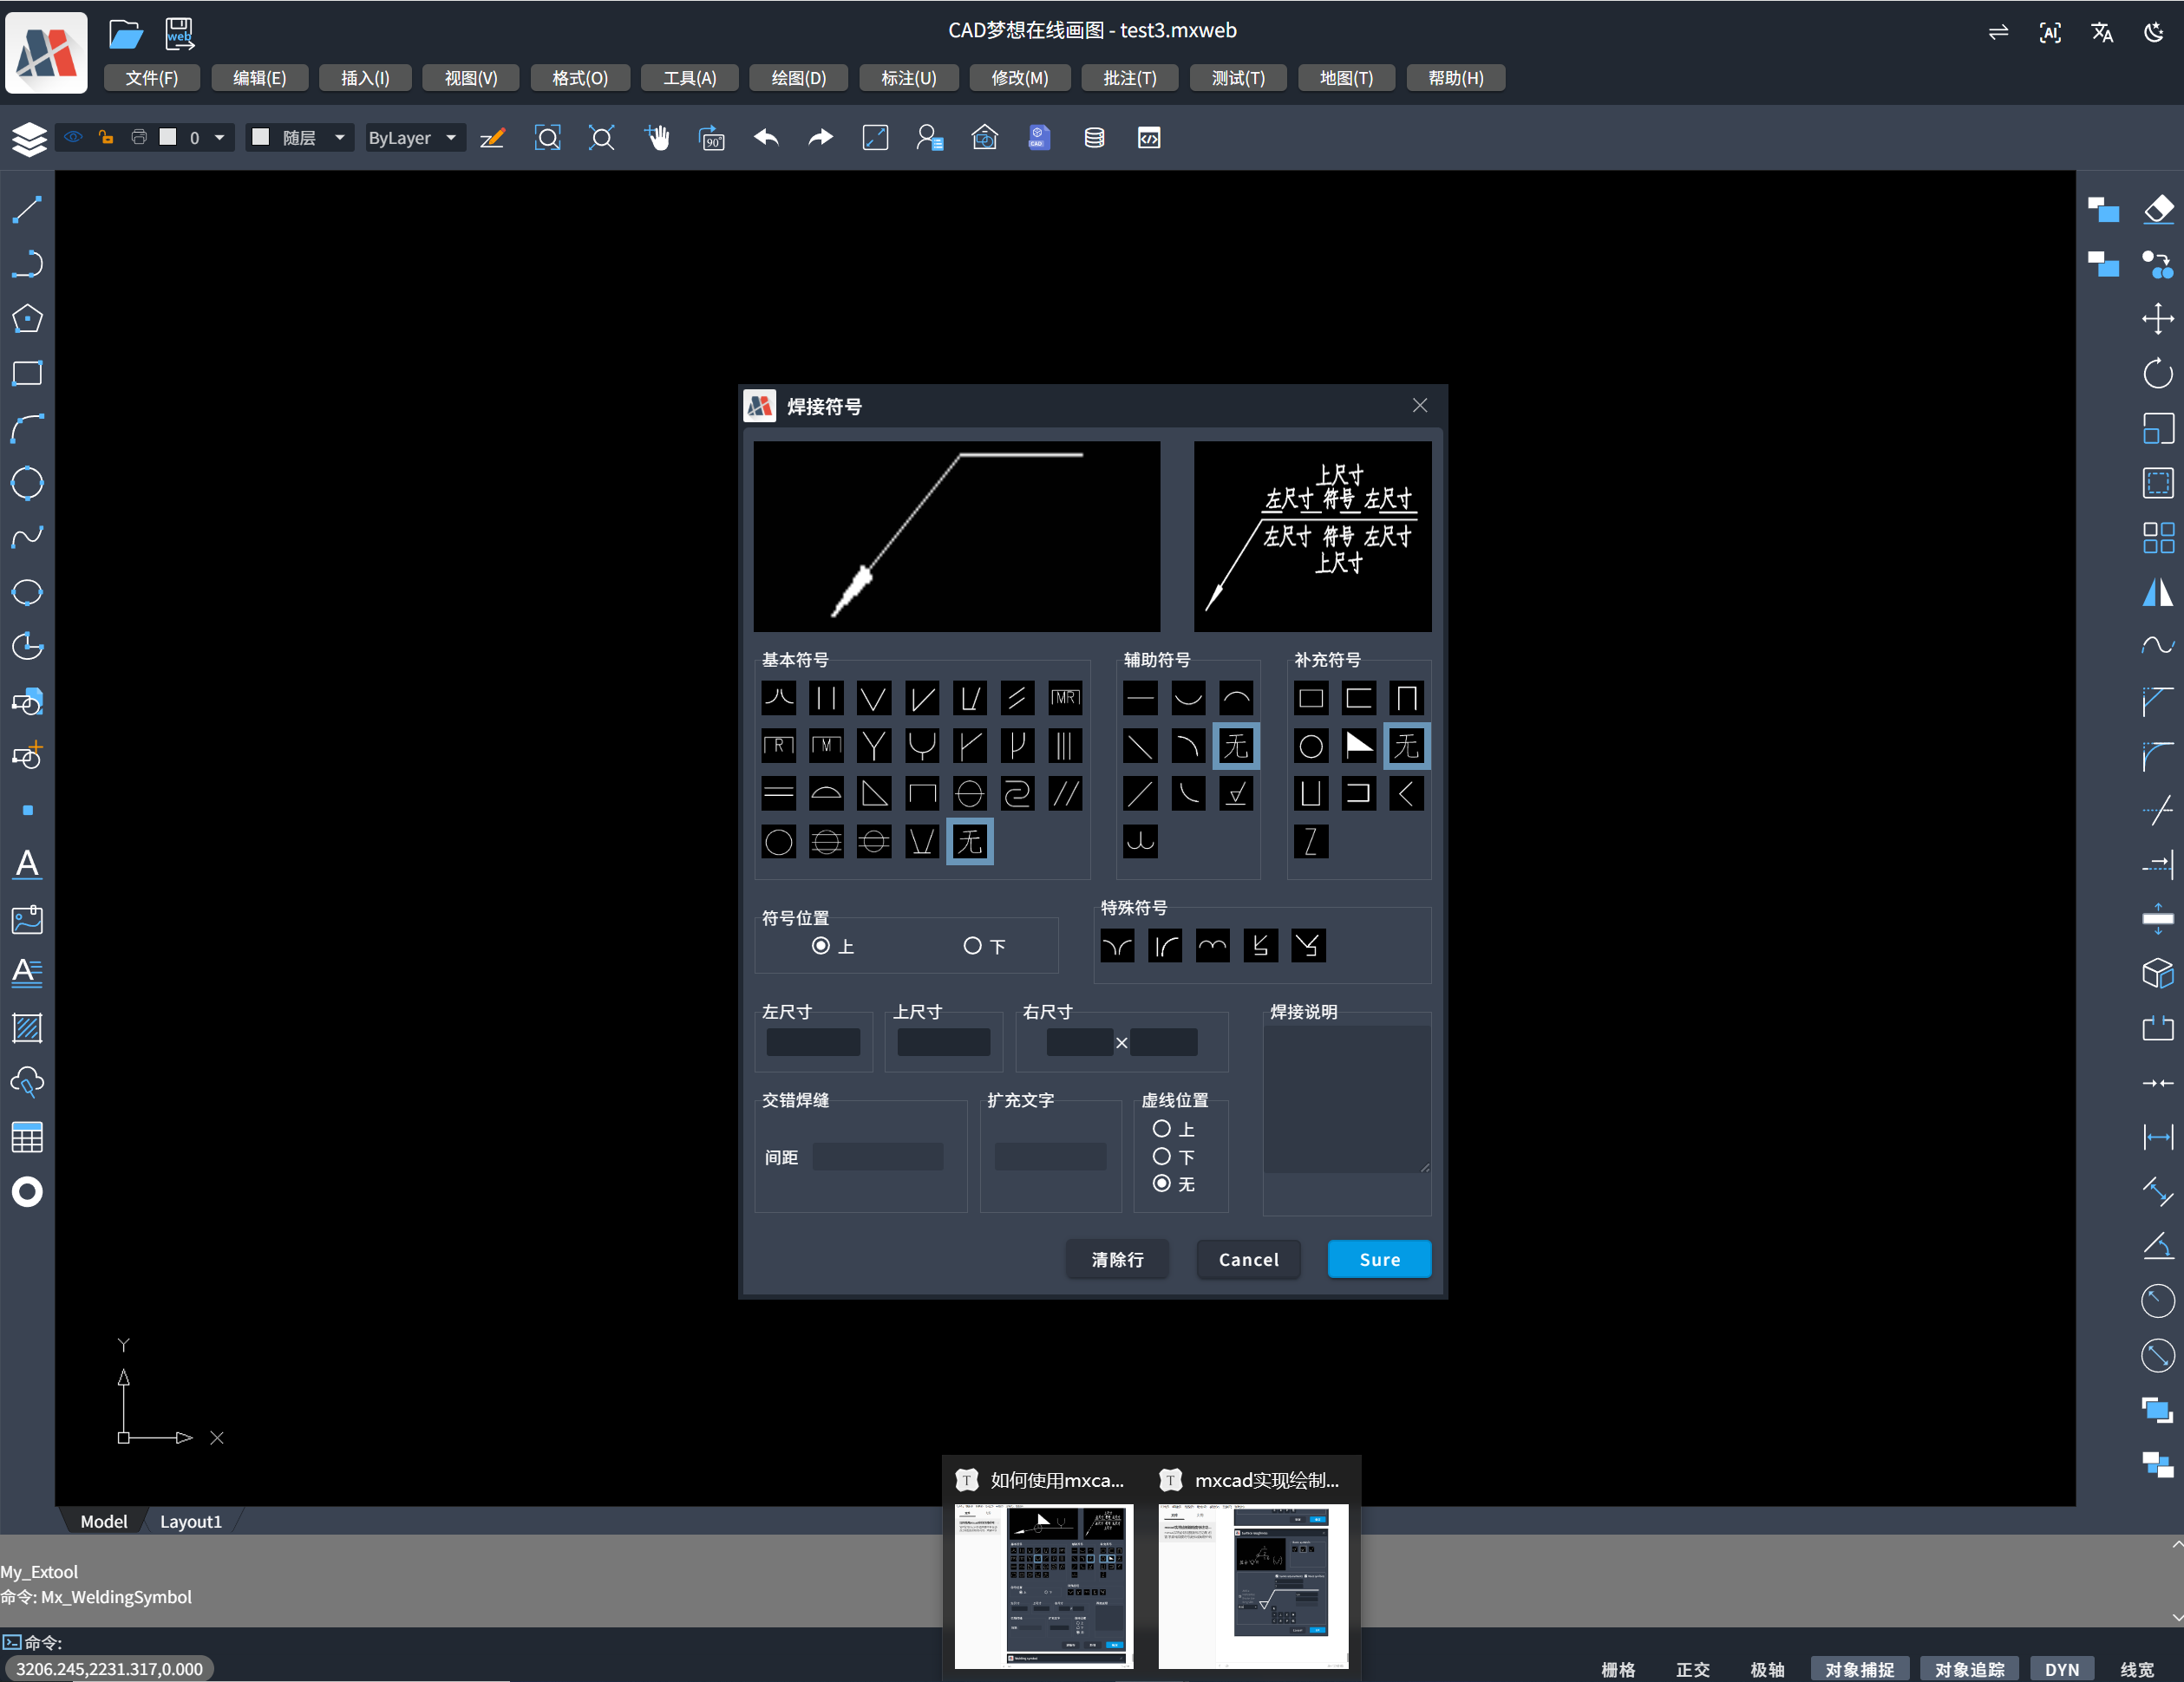Select the Rectangle tool in the left sidebar
The image size is (2184, 1682).
click(27, 374)
